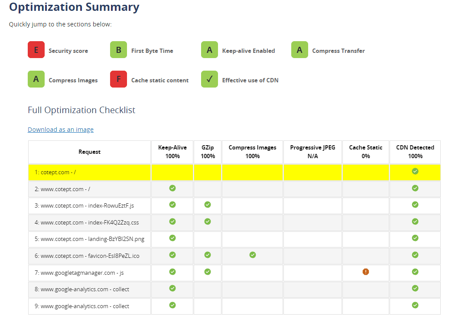Click Keep-Alive checkmark for landing-BzYBl2SN.png request
Screen dimensions: 462x322
[x=172, y=238]
